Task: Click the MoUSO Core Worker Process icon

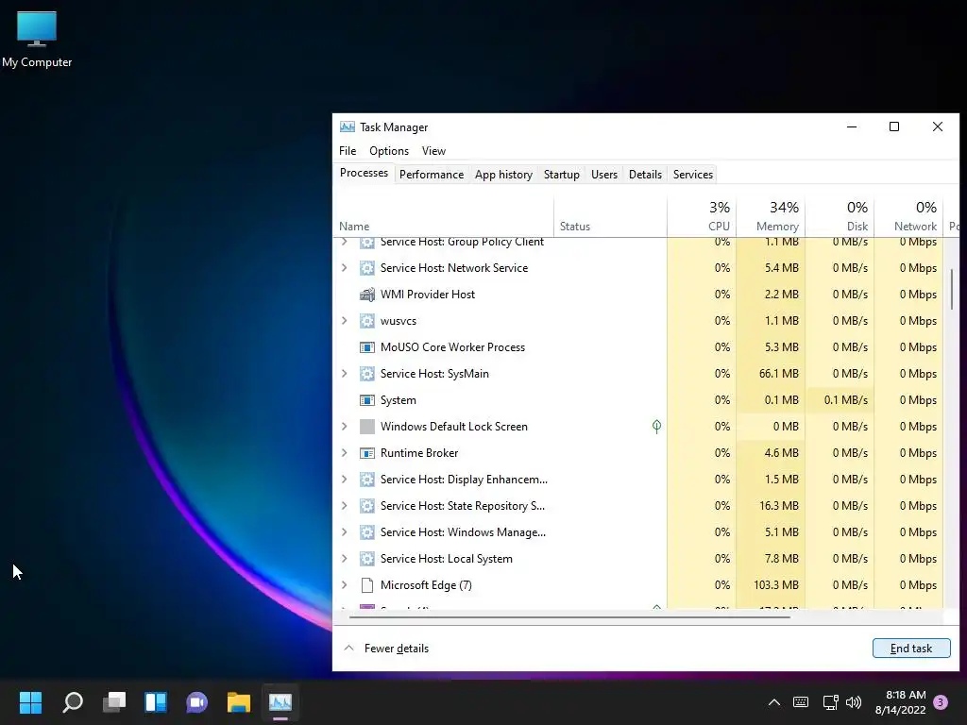Action: 367,347
